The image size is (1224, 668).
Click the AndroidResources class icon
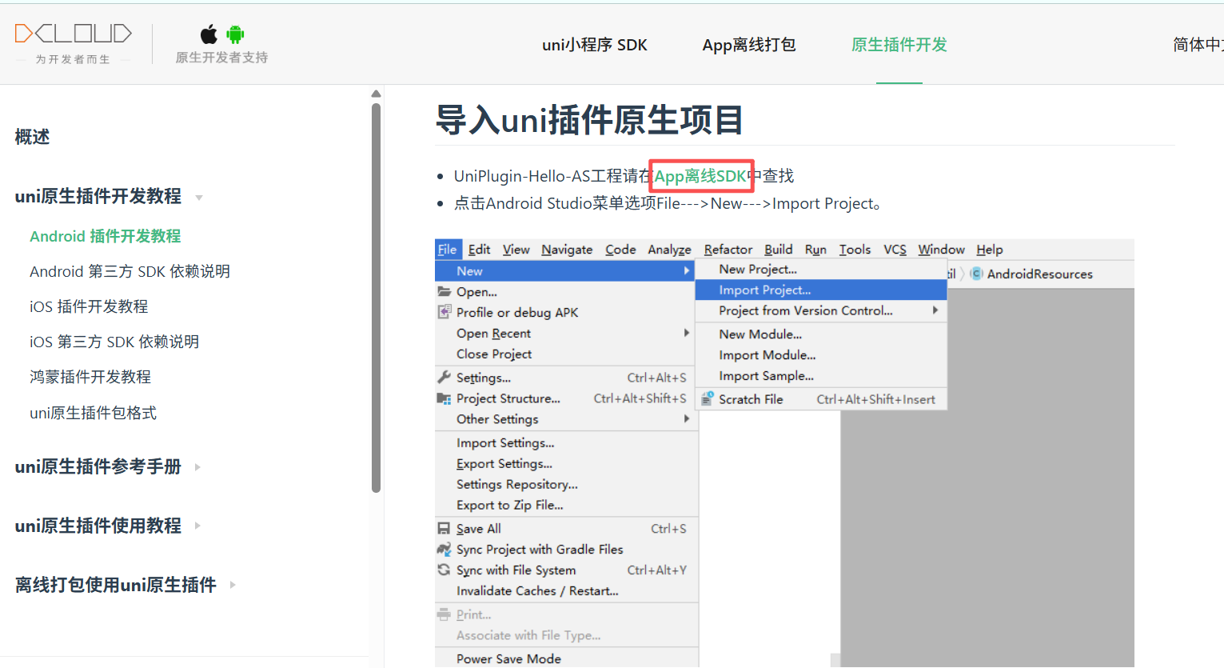point(975,274)
